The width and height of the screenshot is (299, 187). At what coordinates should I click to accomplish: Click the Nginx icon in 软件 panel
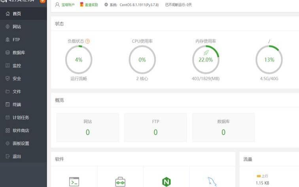click(167, 182)
